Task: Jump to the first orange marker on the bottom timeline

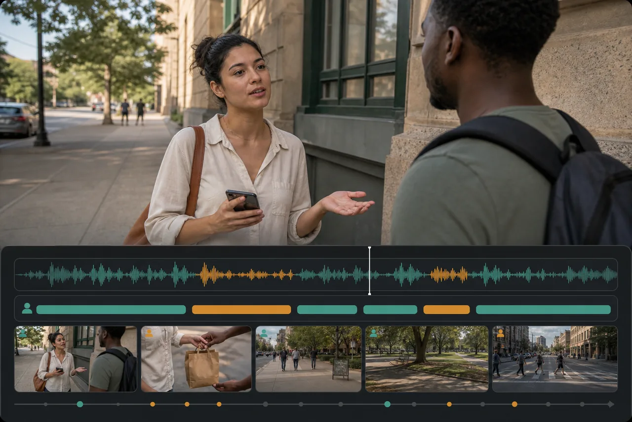Action: tap(152, 404)
